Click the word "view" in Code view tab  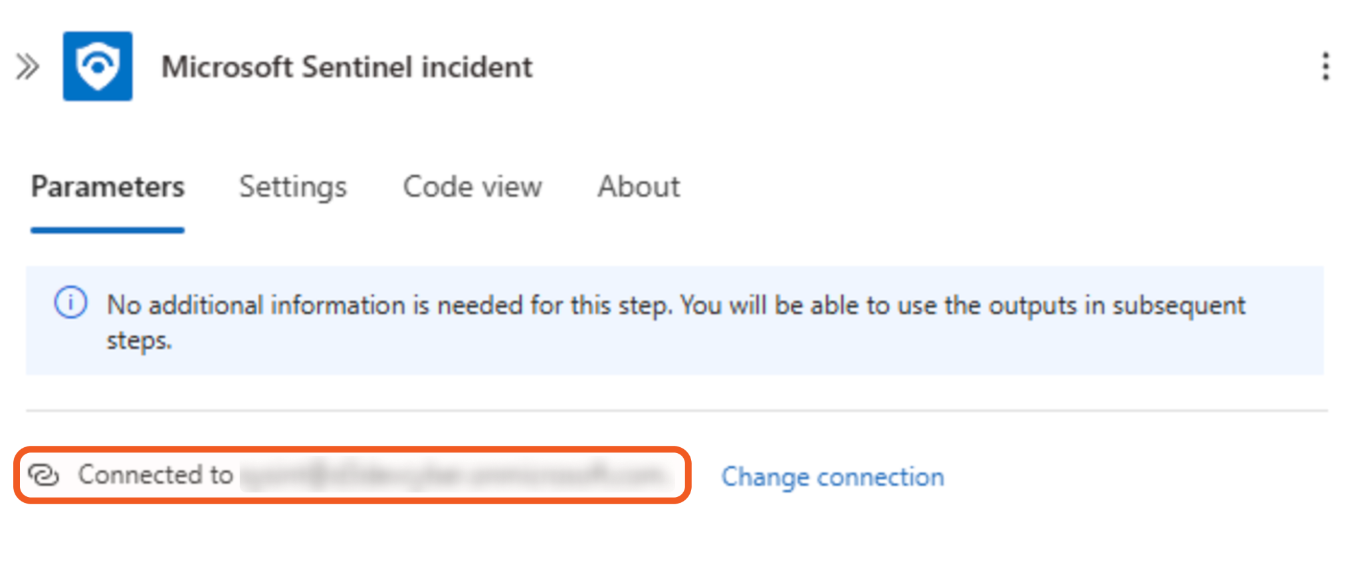click(512, 187)
